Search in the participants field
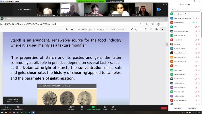The image size is (202, 114). pyautogui.click(x=185, y=10)
